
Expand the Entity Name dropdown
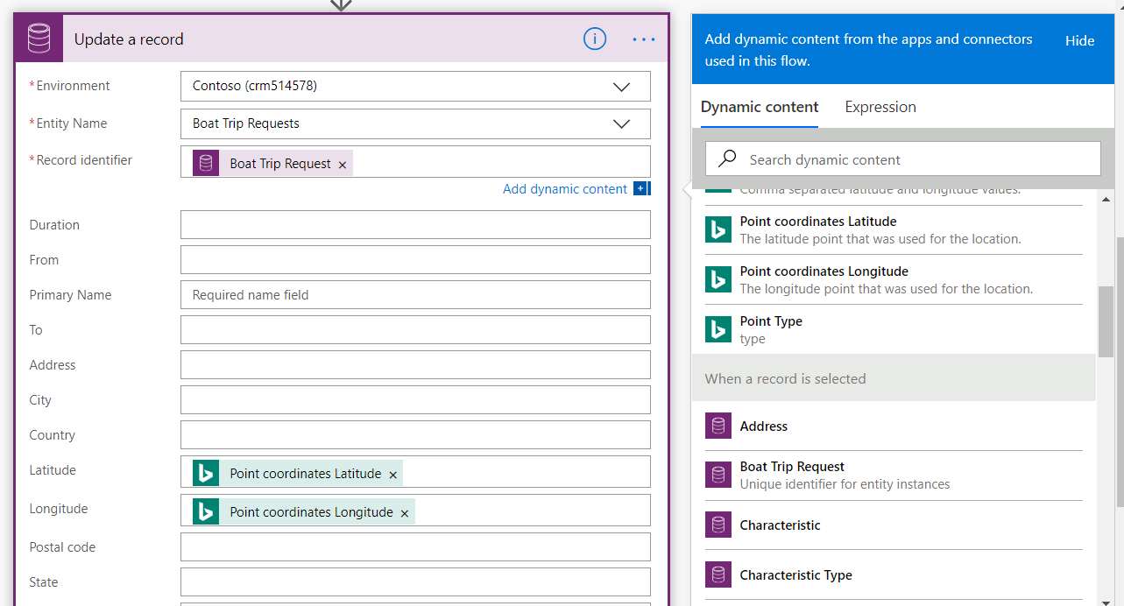[x=621, y=123]
